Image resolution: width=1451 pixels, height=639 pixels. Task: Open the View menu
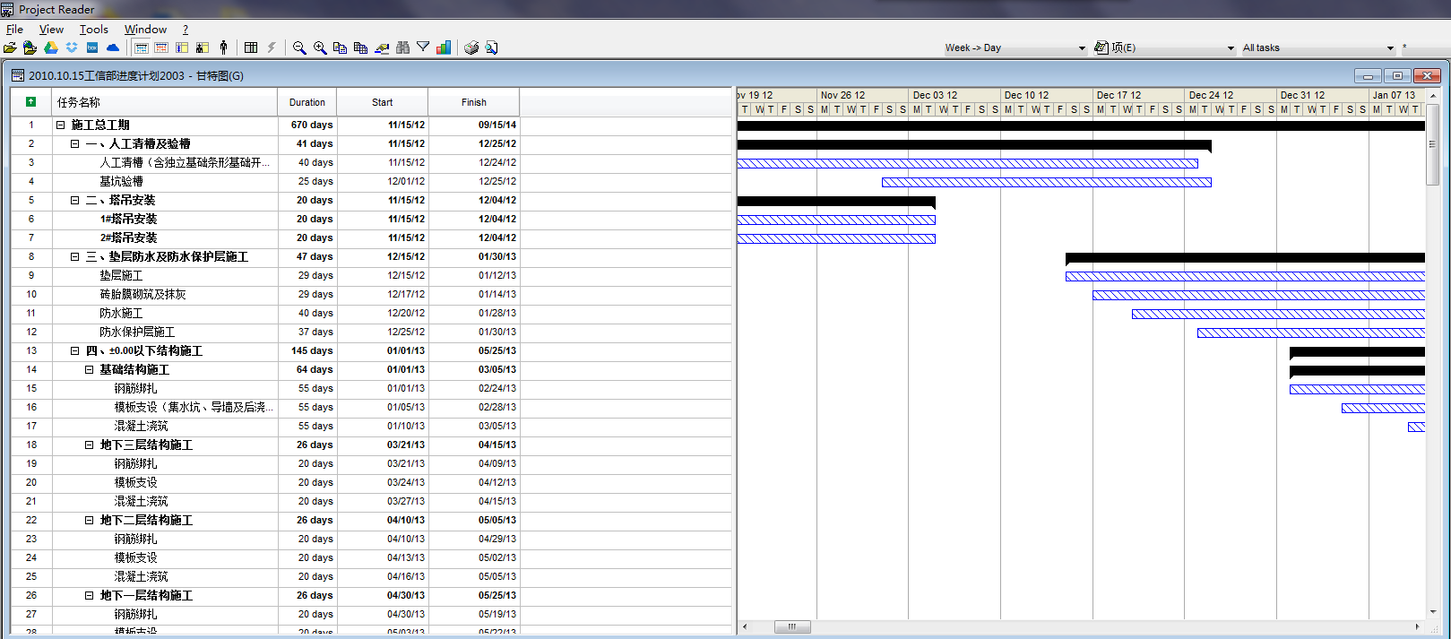coord(51,30)
